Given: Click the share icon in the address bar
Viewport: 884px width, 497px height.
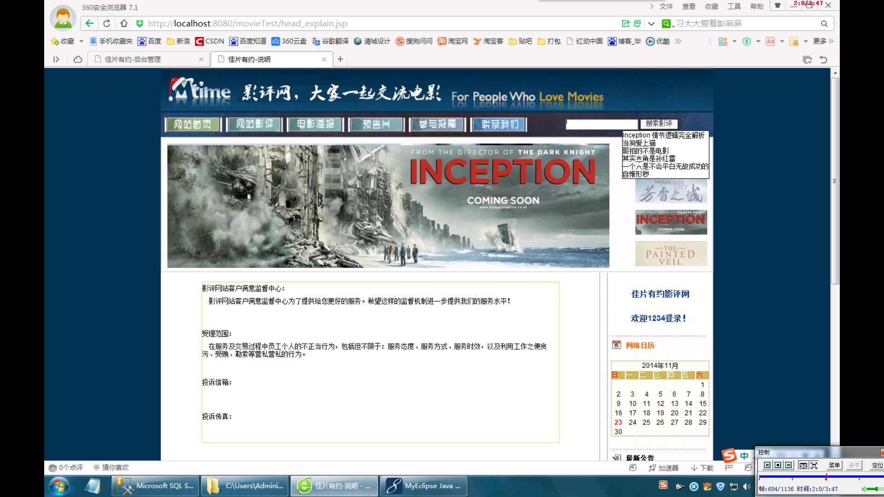Looking at the screenshot, I should click(626, 23).
